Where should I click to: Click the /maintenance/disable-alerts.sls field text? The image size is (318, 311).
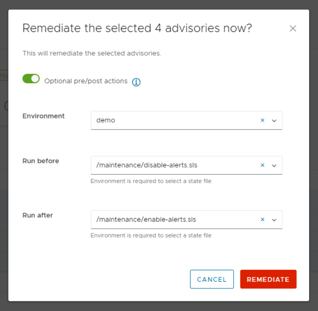tap(147, 165)
